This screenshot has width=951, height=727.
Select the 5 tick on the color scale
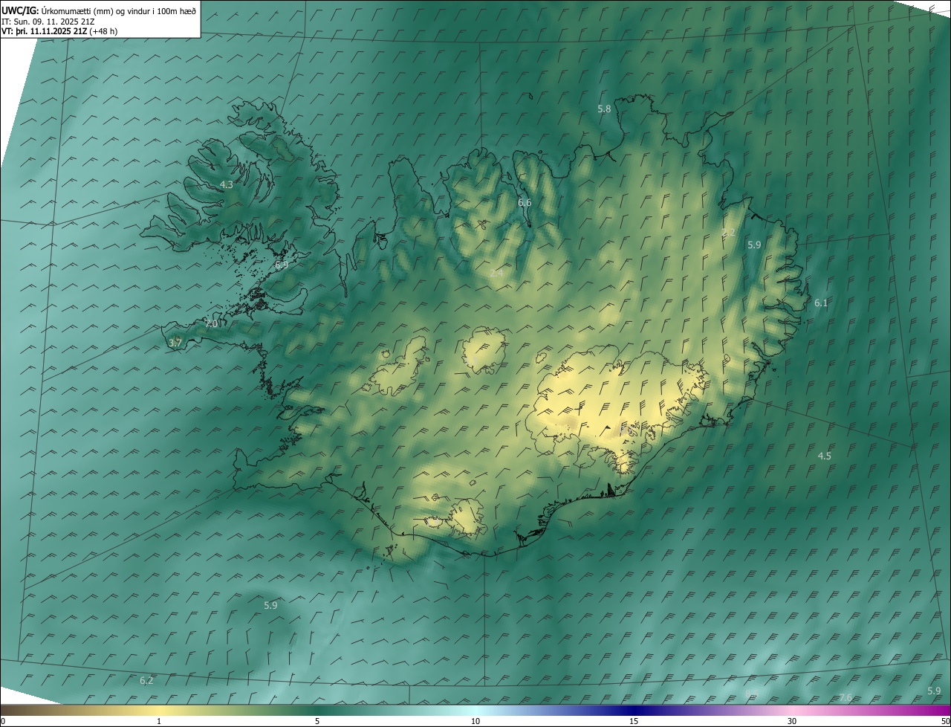317,721
